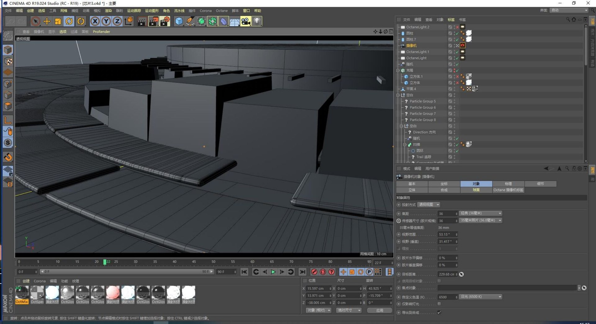Select the red material swatch
The width and height of the screenshot is (596, 324).
(x=113, y=293)
